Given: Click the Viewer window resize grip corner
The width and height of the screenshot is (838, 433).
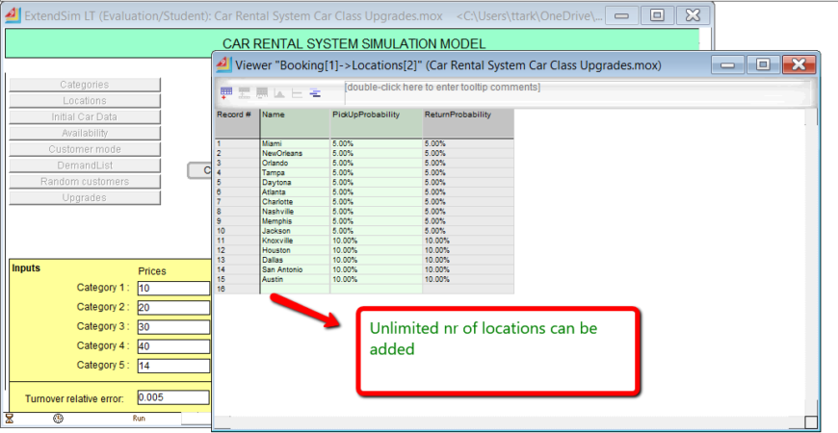Looking at the screenshot, I should tap(811, 421).
